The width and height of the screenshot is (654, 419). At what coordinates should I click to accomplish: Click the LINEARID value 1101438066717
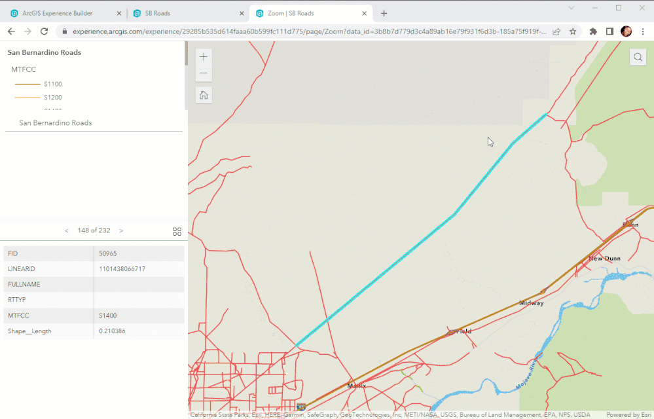coord(122,269)
